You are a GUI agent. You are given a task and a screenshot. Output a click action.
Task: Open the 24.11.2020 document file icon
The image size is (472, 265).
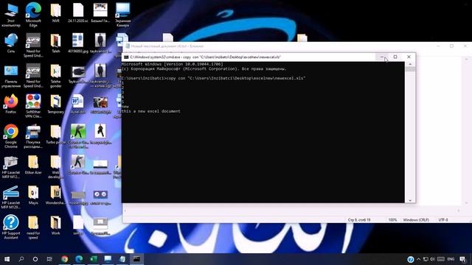(x=78, y=13)
